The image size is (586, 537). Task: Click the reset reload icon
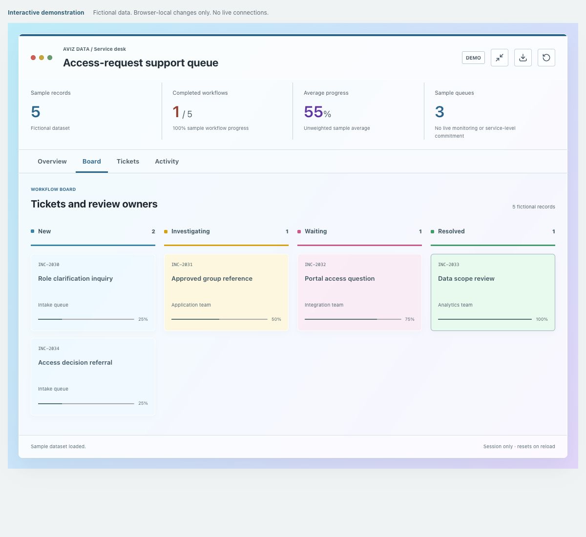tap(546, 58)
